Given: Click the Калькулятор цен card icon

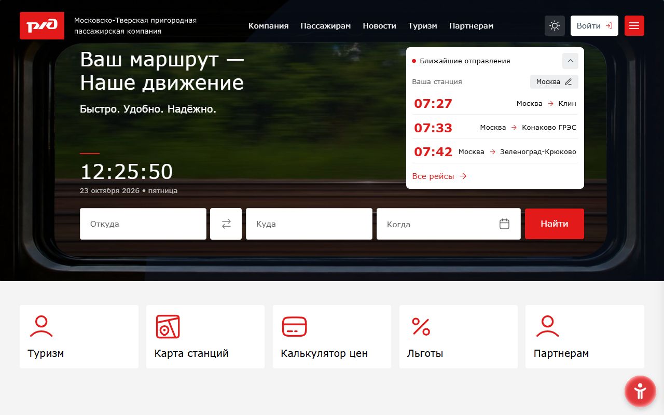Looking at the screenshot, I should pyautogui.click(x=295, y=326).
